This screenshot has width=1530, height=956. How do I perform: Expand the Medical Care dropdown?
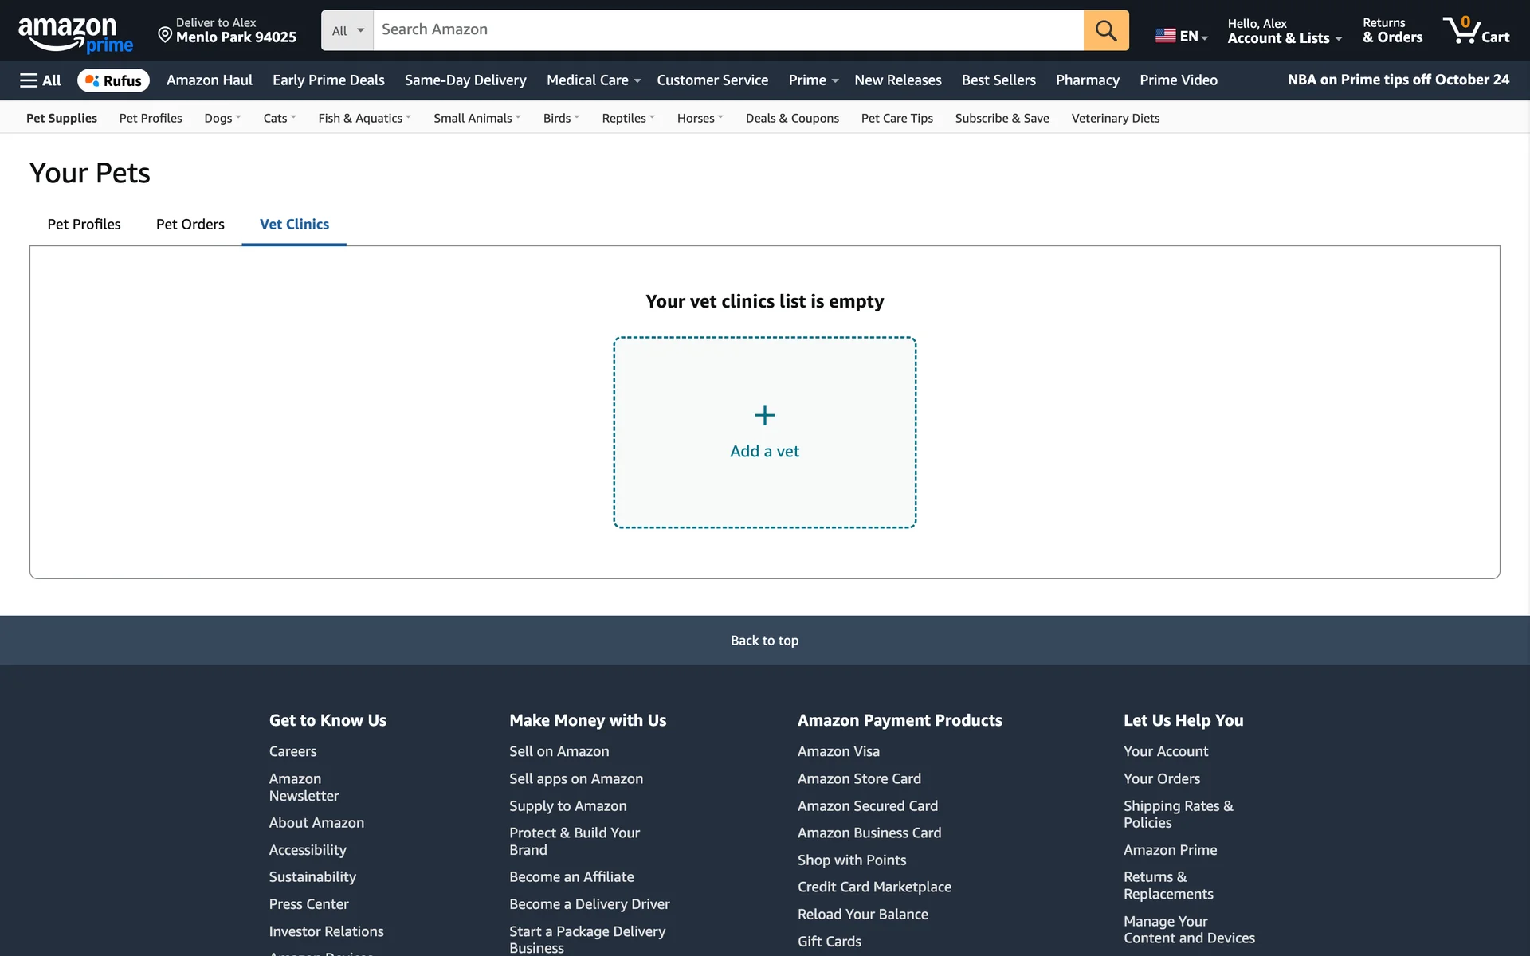click(x=593, y=80)
